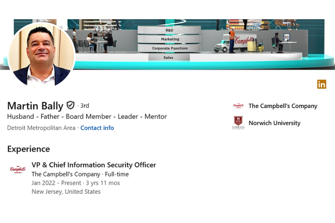Viewport: 335px width, 223px height.
Task: Click Campbell's logo beside the VP job title
Action: (18, 169)
